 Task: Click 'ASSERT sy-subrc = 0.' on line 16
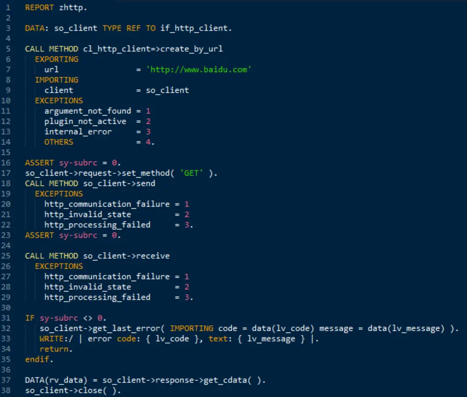73,163
